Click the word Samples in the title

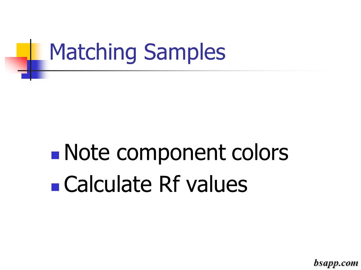click(185, 53)
